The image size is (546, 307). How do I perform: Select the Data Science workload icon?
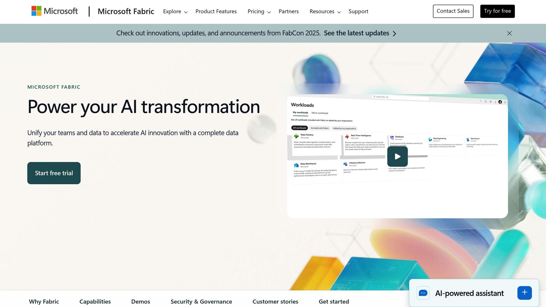(468, 139)
